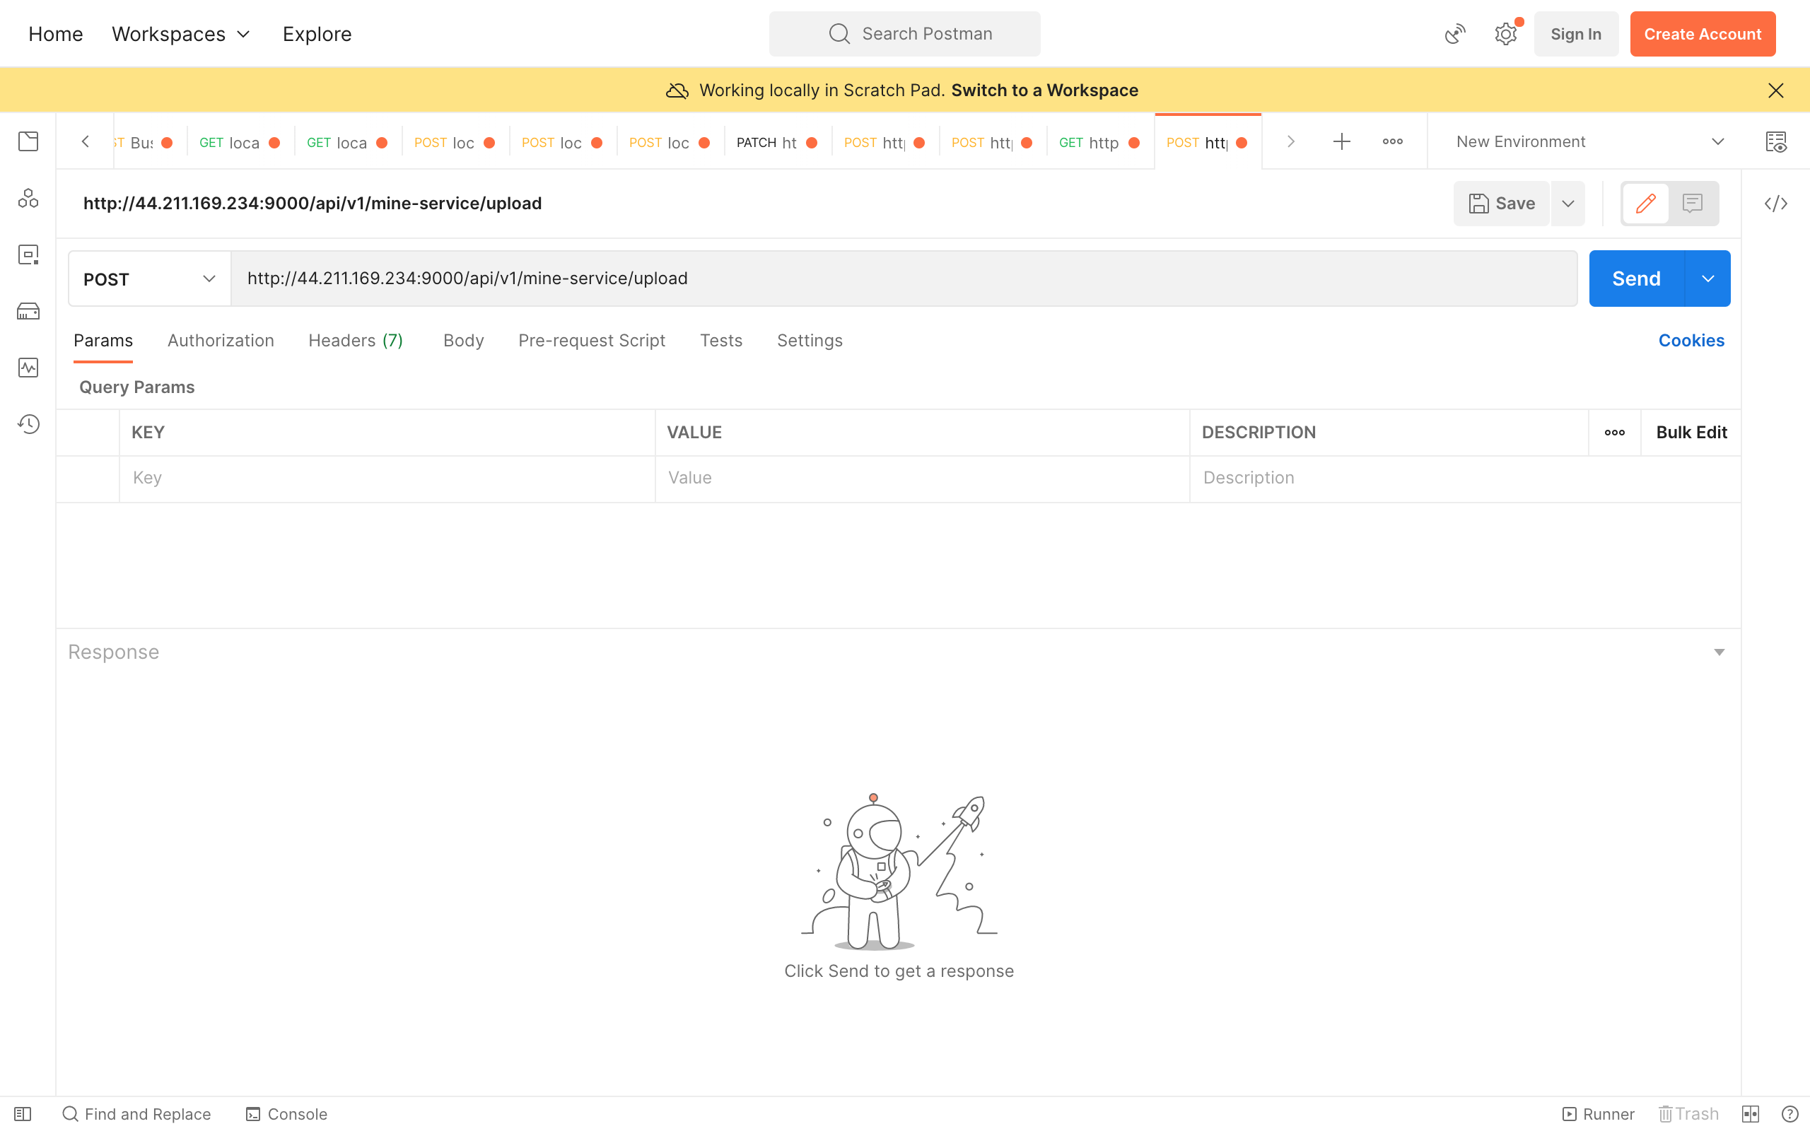Open the Monitors sidebar icon
Screen dimensions: 1810x1131
[28, 368]
